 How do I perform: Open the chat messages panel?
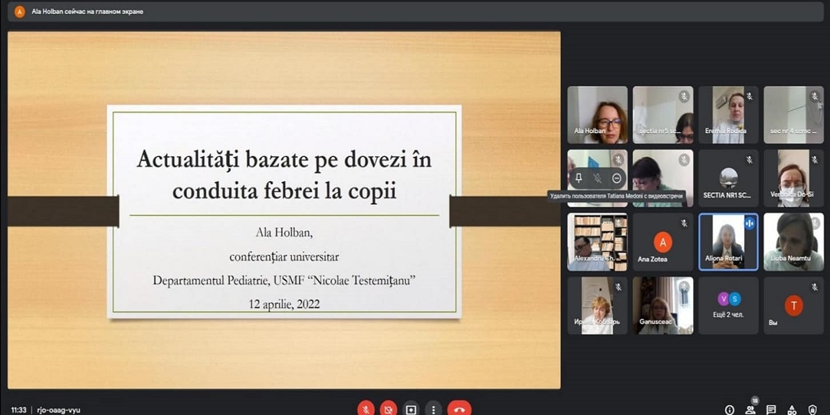(x=771, y=409)
